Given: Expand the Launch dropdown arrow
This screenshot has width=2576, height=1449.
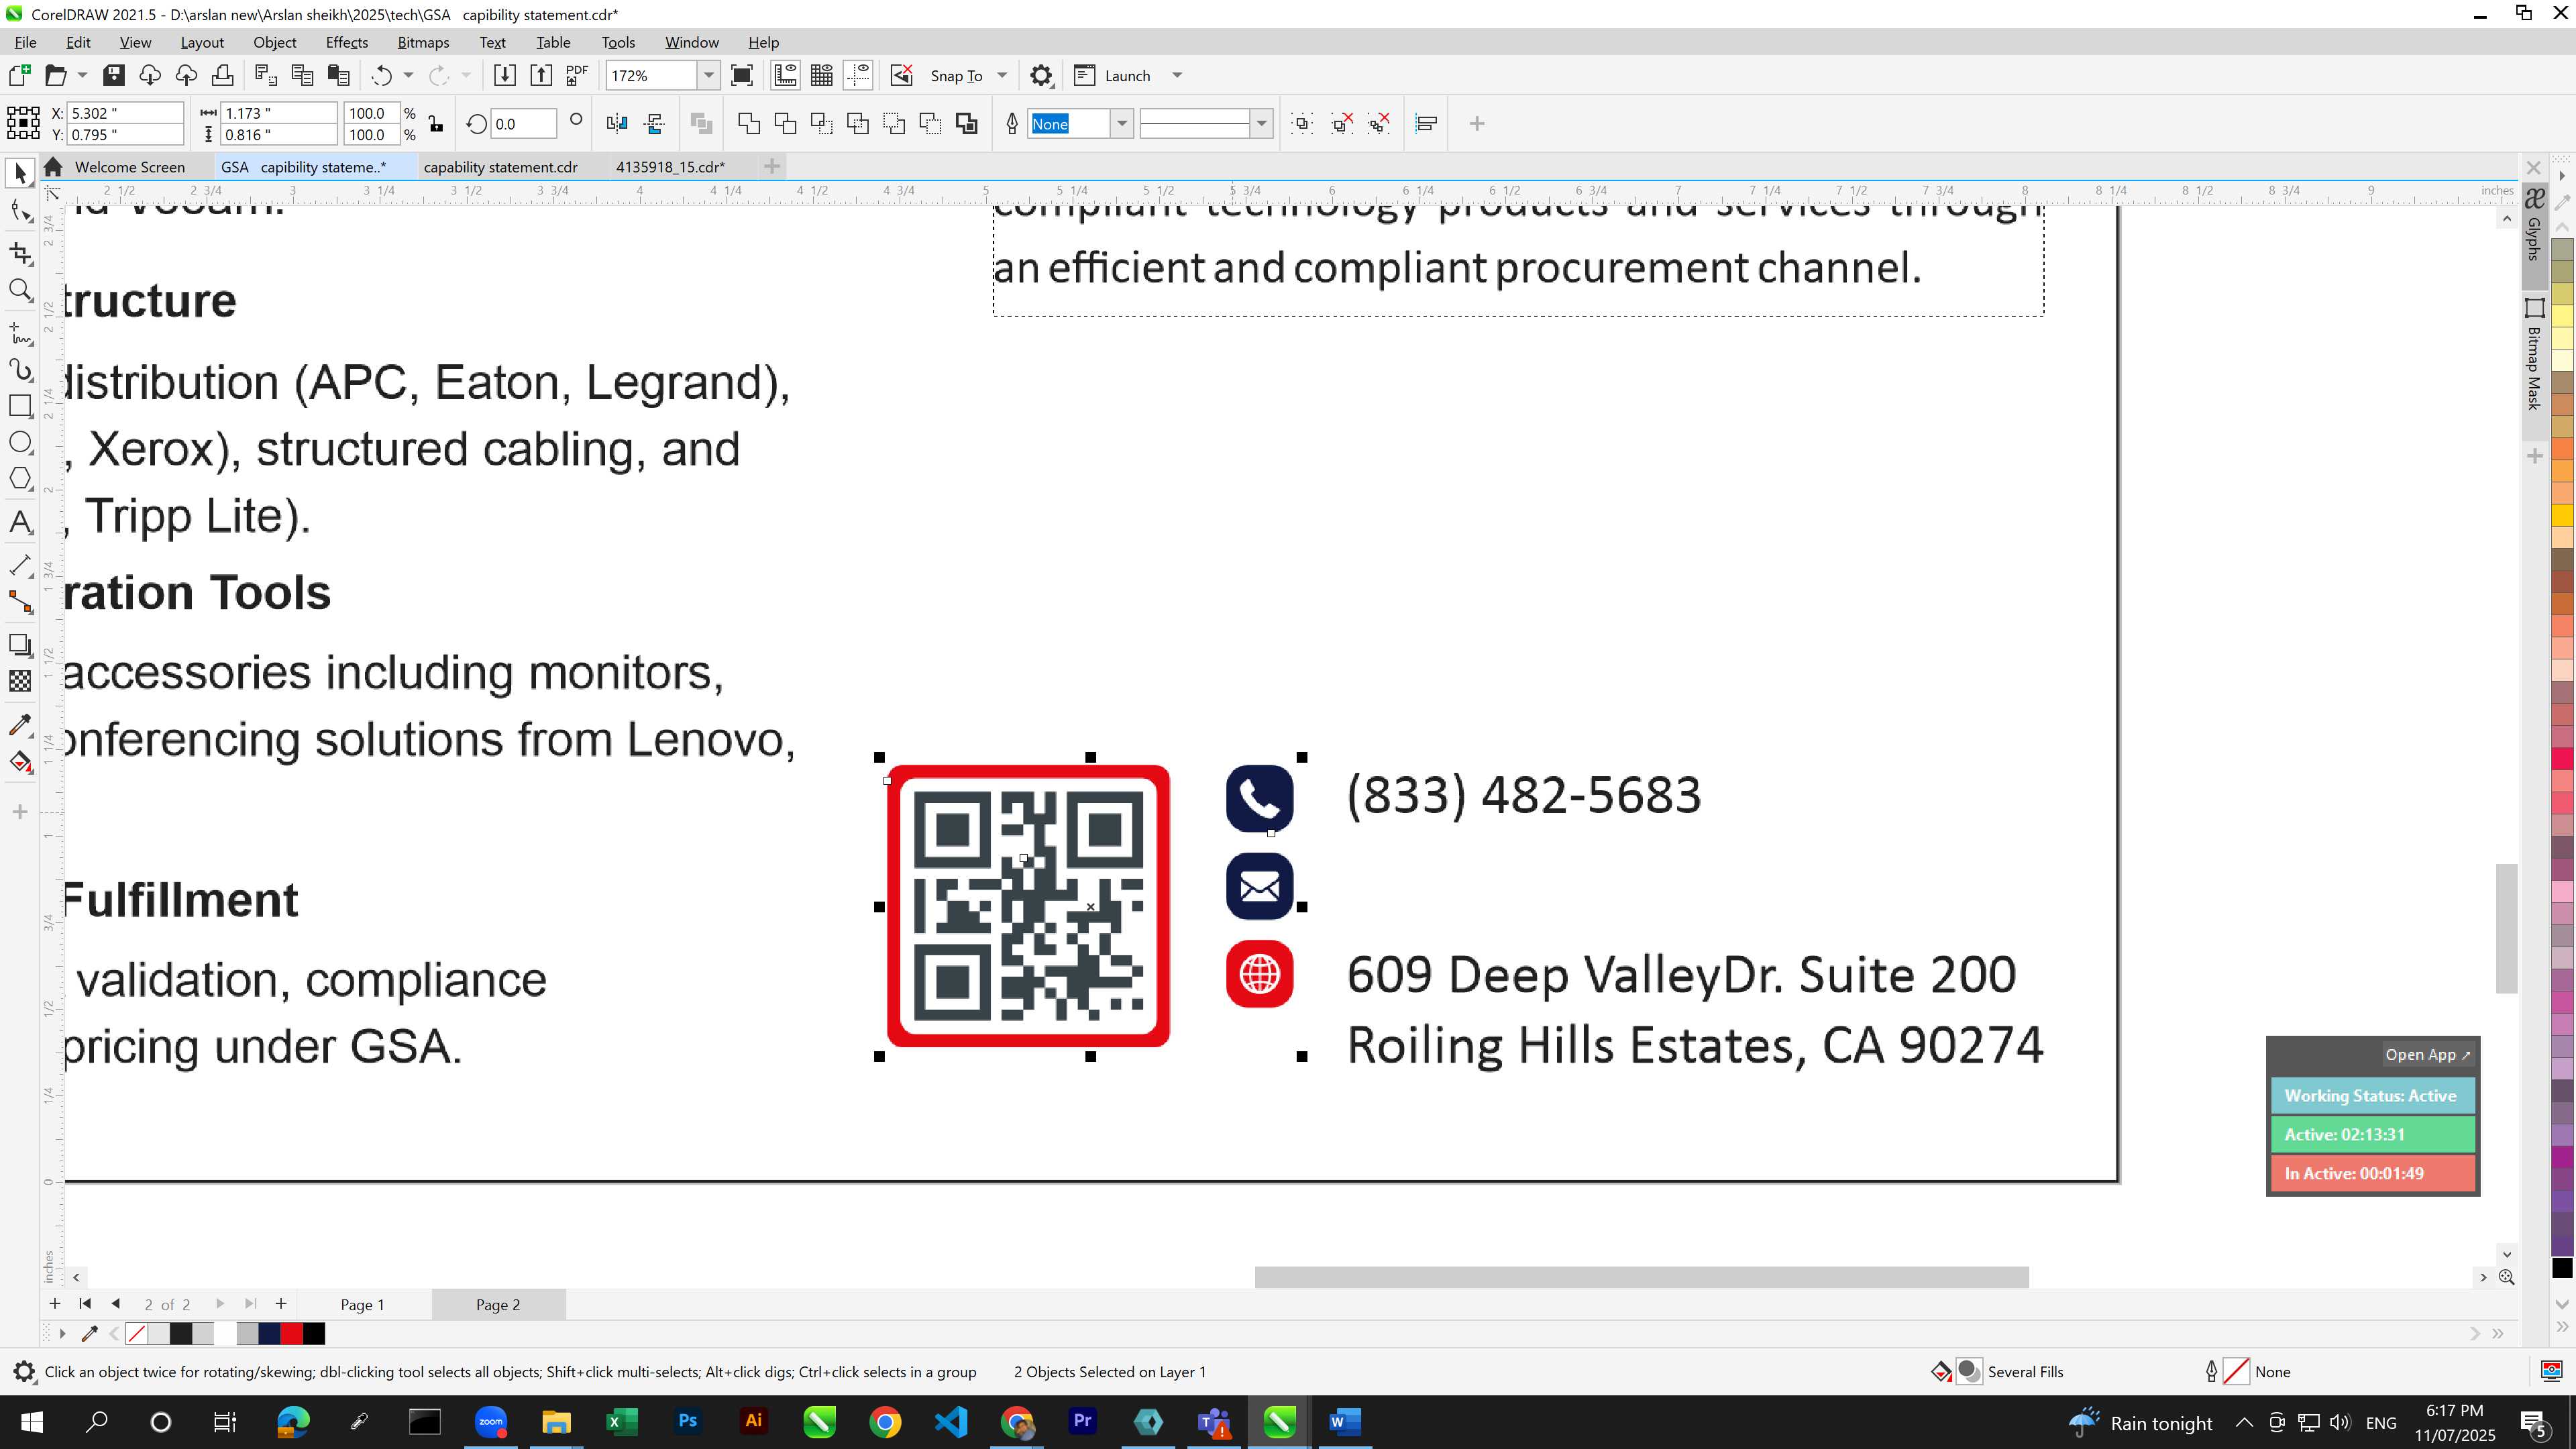Looking at the screenshot, I should pos(1177,75).
